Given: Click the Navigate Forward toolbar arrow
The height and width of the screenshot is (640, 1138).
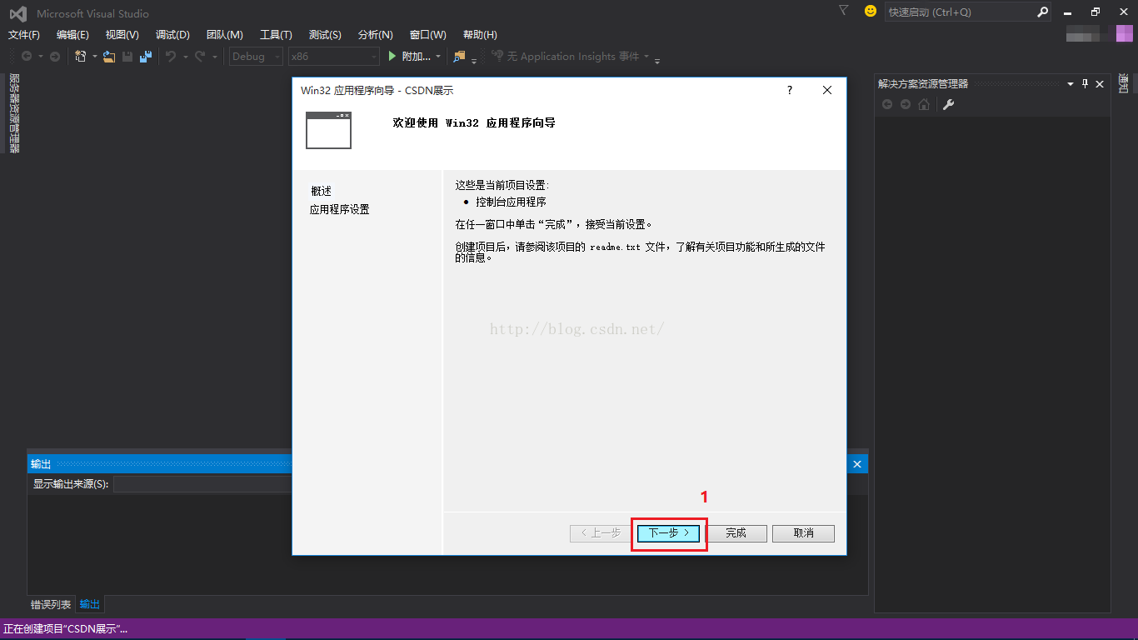Looking at the screenshot, I should point(55,57).
